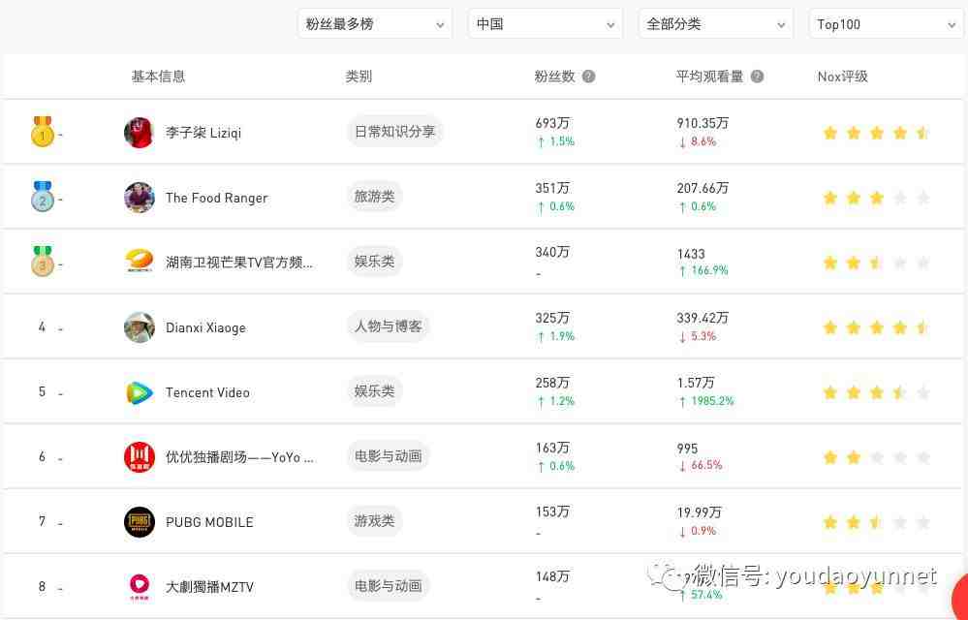The width and height of the screenshot is (968, 620).
Task: Click the 游戏类 category tag
Action: pyautogui.click(x=374, y=521)
